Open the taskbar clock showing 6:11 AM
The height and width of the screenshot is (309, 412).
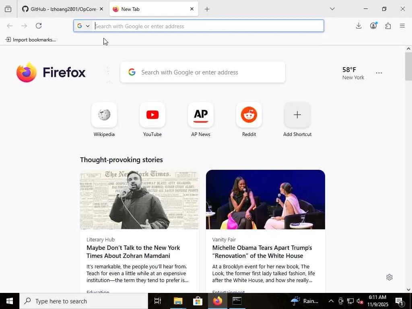pos(377,301)
